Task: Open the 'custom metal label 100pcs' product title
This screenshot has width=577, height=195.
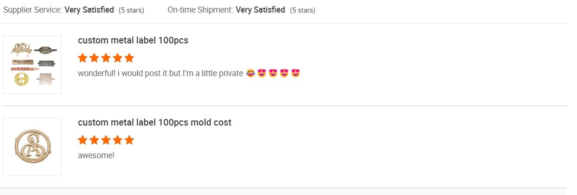Action: (x=133, y=40)
